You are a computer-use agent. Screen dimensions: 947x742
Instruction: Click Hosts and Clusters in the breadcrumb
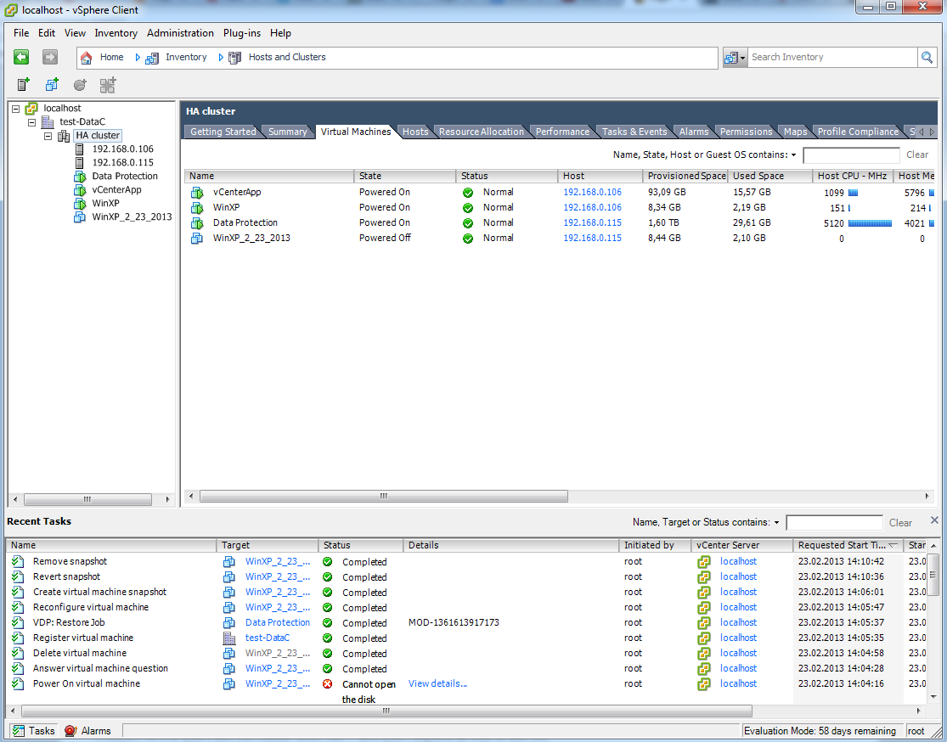coord(287,58)
